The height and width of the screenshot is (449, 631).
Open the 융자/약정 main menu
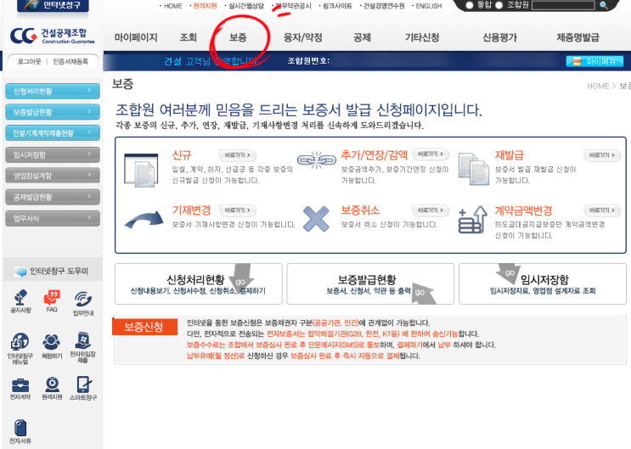(x=303, y=37)
